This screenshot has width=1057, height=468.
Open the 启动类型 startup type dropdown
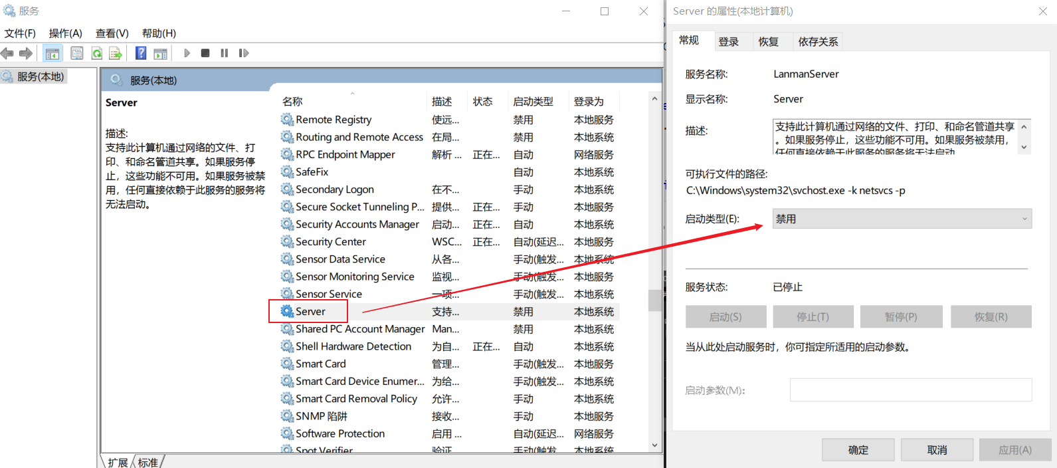(x=902, y=219)
